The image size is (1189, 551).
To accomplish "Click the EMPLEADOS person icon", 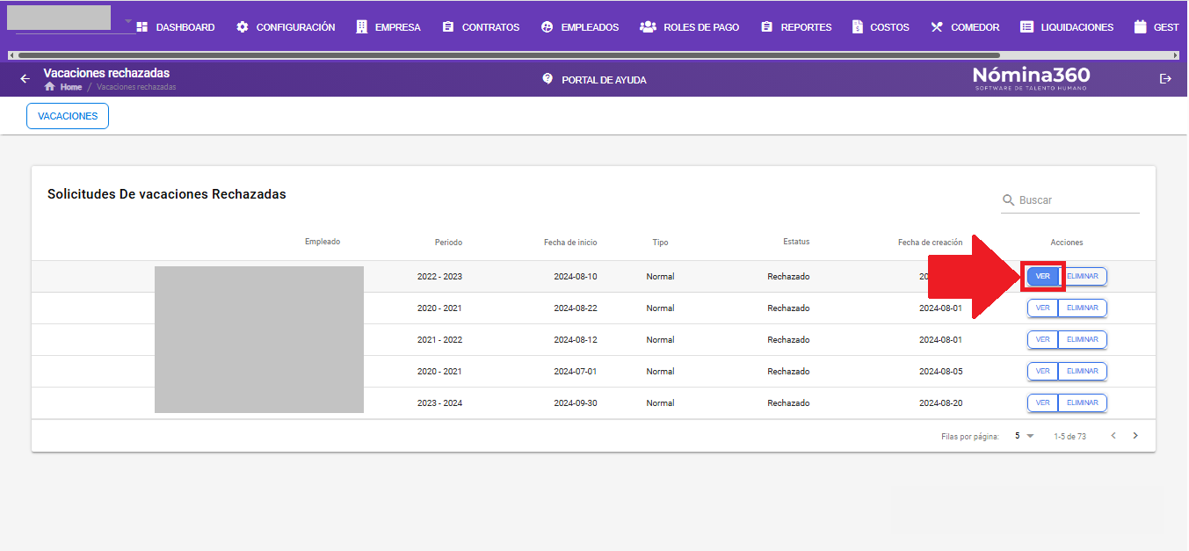I will [x=547, y=27].
